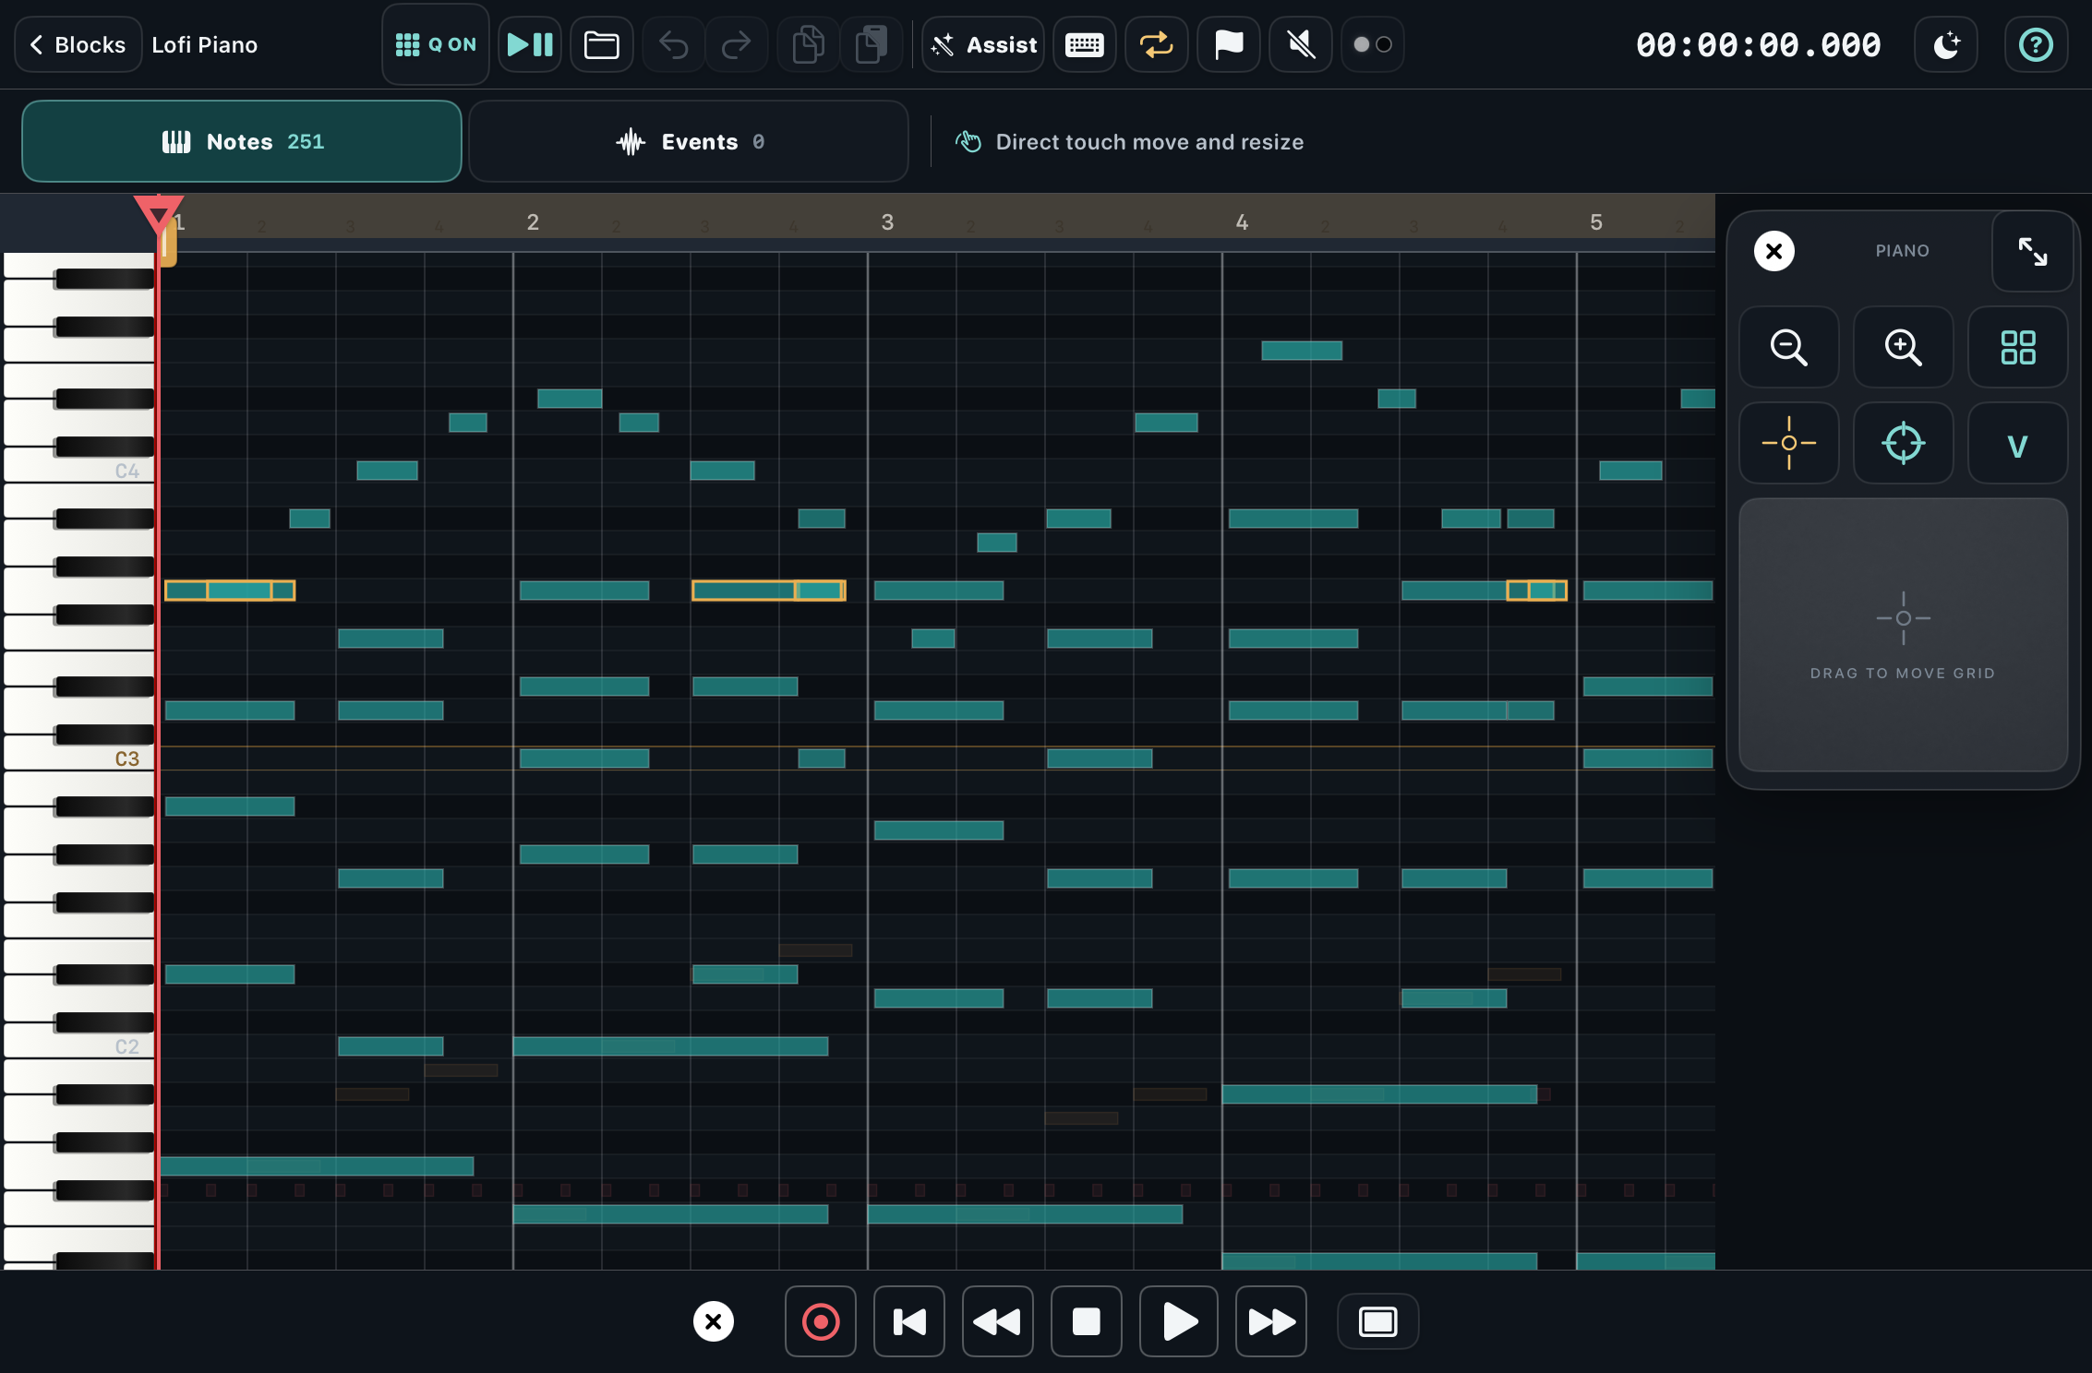Image resolution: width=2092 pixels, height=1373 pixels.
Task: Stop playback
Action: tap(1087, 1322)
